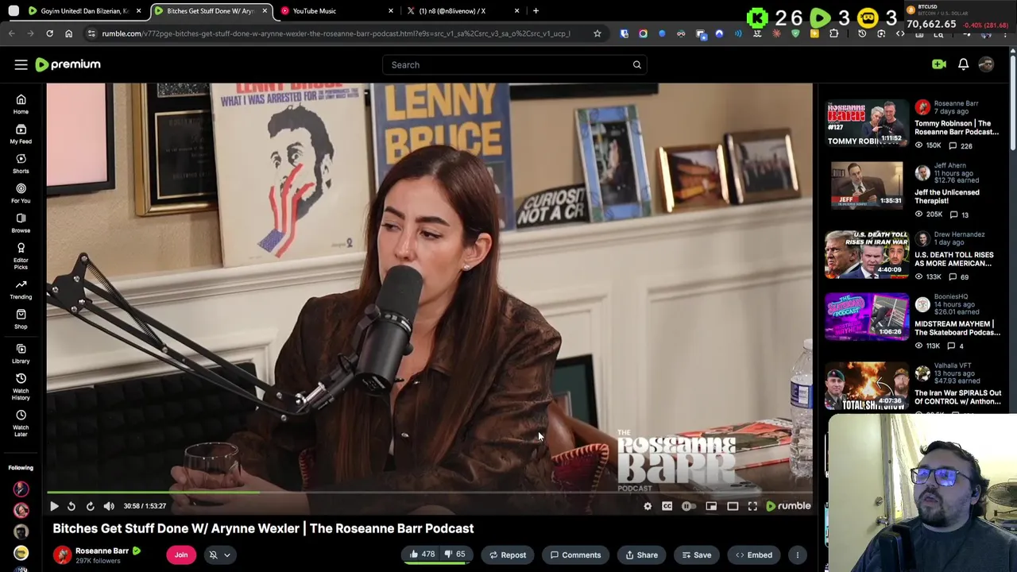Viewport: 1017px width, 572px height.
Task: Open a new browser tab
Action: [536, 11]
